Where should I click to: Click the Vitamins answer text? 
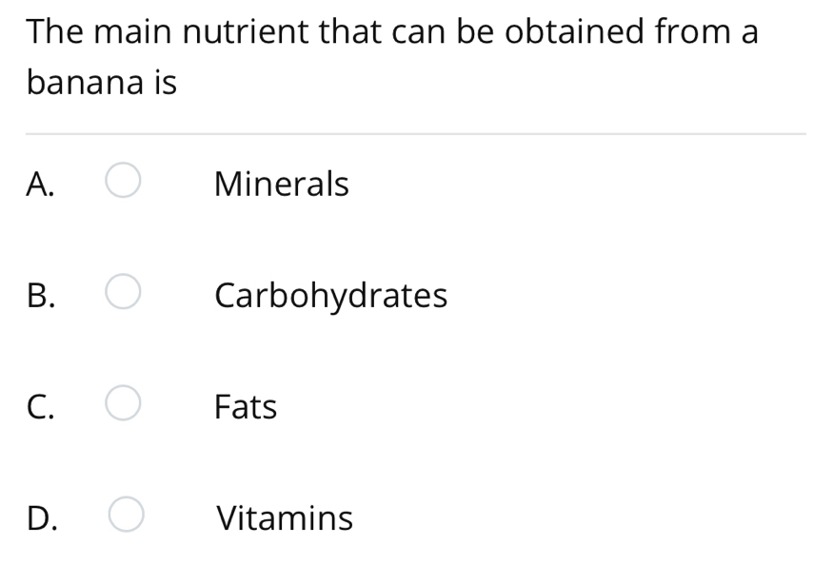[285, 518]
